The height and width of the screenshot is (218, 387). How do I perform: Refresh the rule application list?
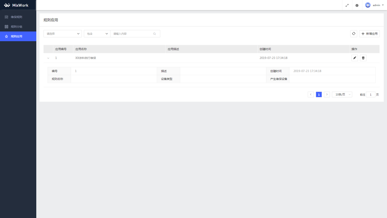(353, 34)
